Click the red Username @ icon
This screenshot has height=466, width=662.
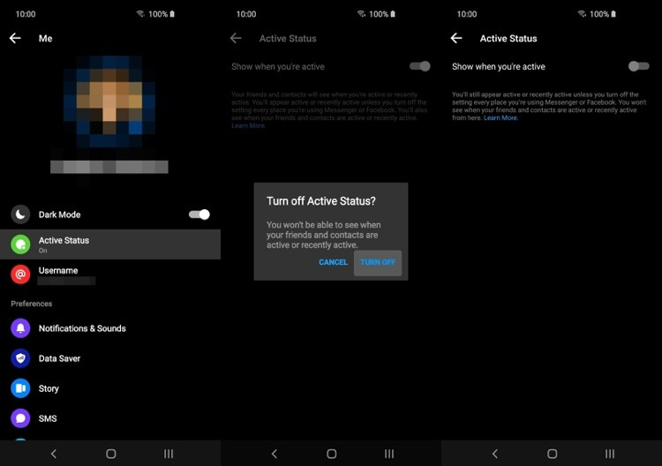[20, 274]
